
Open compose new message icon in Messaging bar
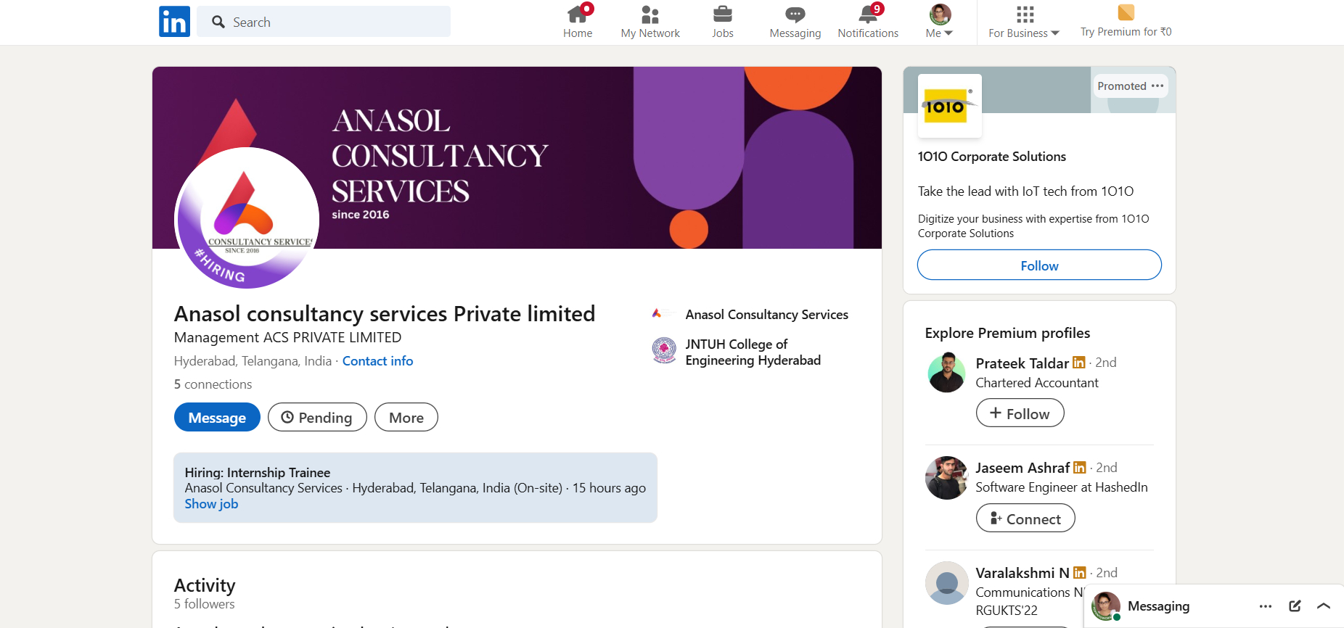point(1295,606)
